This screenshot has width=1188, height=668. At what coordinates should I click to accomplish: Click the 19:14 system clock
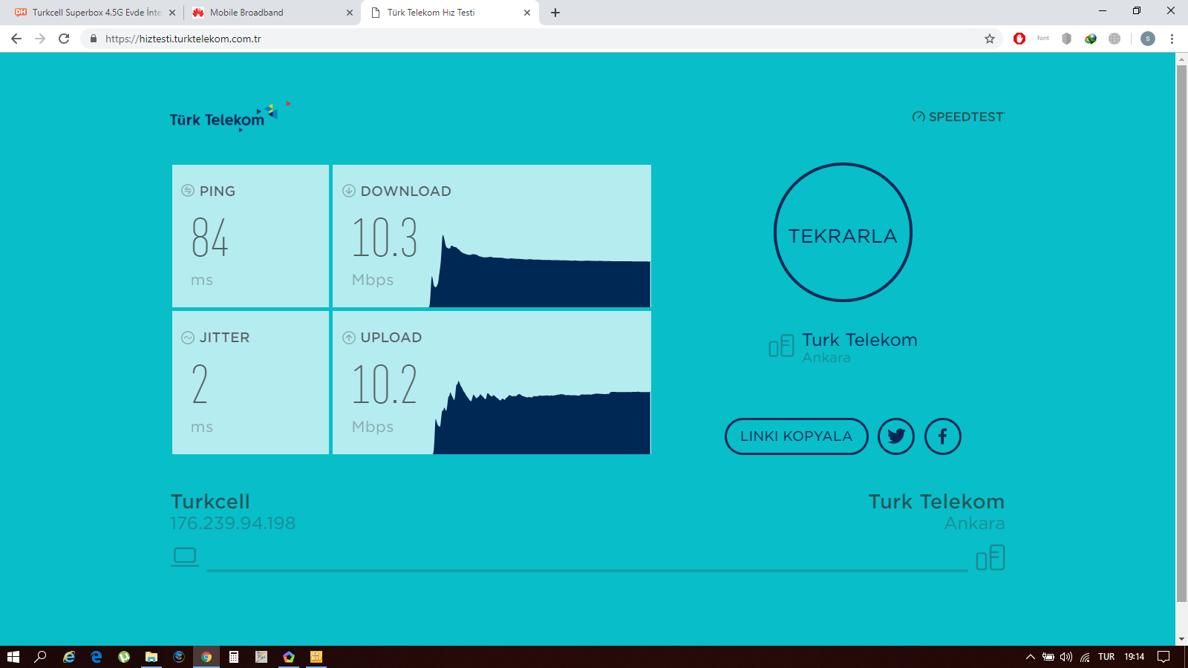point(1135,657)
